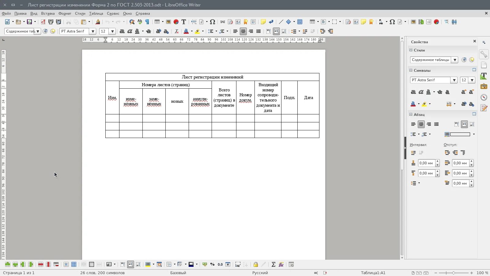Insert rows above in table toolbar
This screenshot has width=490, height=276.
point(8,264)
